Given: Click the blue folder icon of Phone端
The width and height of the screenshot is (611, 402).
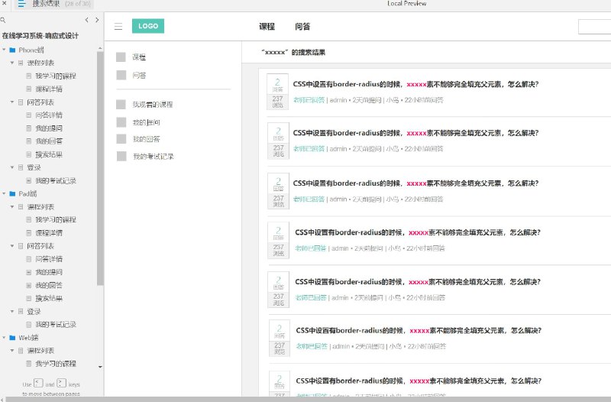Looking at the screenshot, I should click(x=12, y=50).
